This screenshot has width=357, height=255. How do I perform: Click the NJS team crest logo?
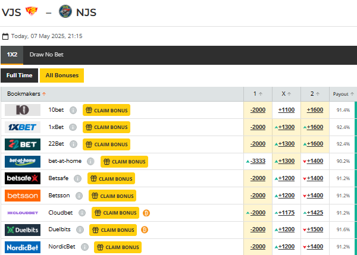pyautogui.click(x=65, y=11)
